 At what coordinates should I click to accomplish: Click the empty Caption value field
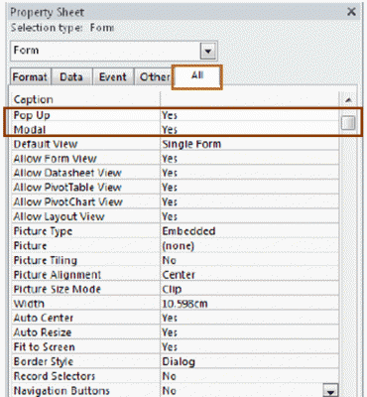tap(250, 99)
